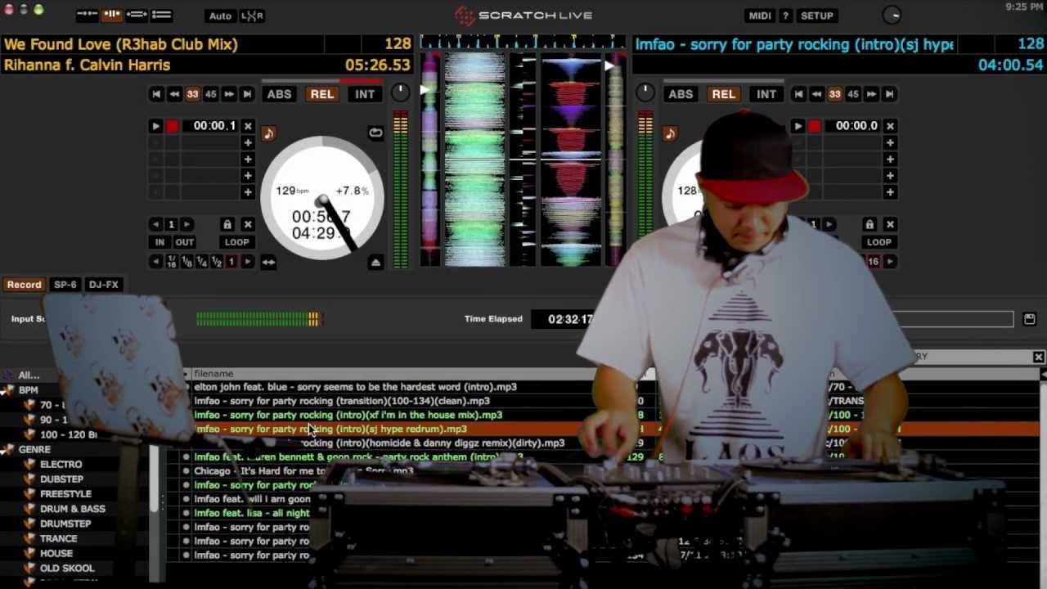Viewport: 1047px width, 589px height.
Task: Set left deck to 33 rpm
Action: pyautogui.click(x=192, y=94)
